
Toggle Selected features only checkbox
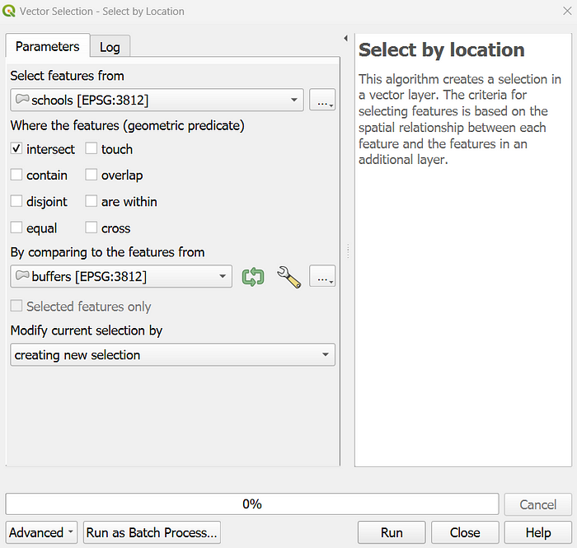[16, 306]
